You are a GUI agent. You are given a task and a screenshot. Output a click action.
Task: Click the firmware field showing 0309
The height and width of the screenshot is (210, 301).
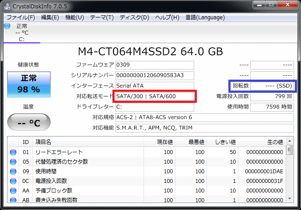(x=155, y=65)
